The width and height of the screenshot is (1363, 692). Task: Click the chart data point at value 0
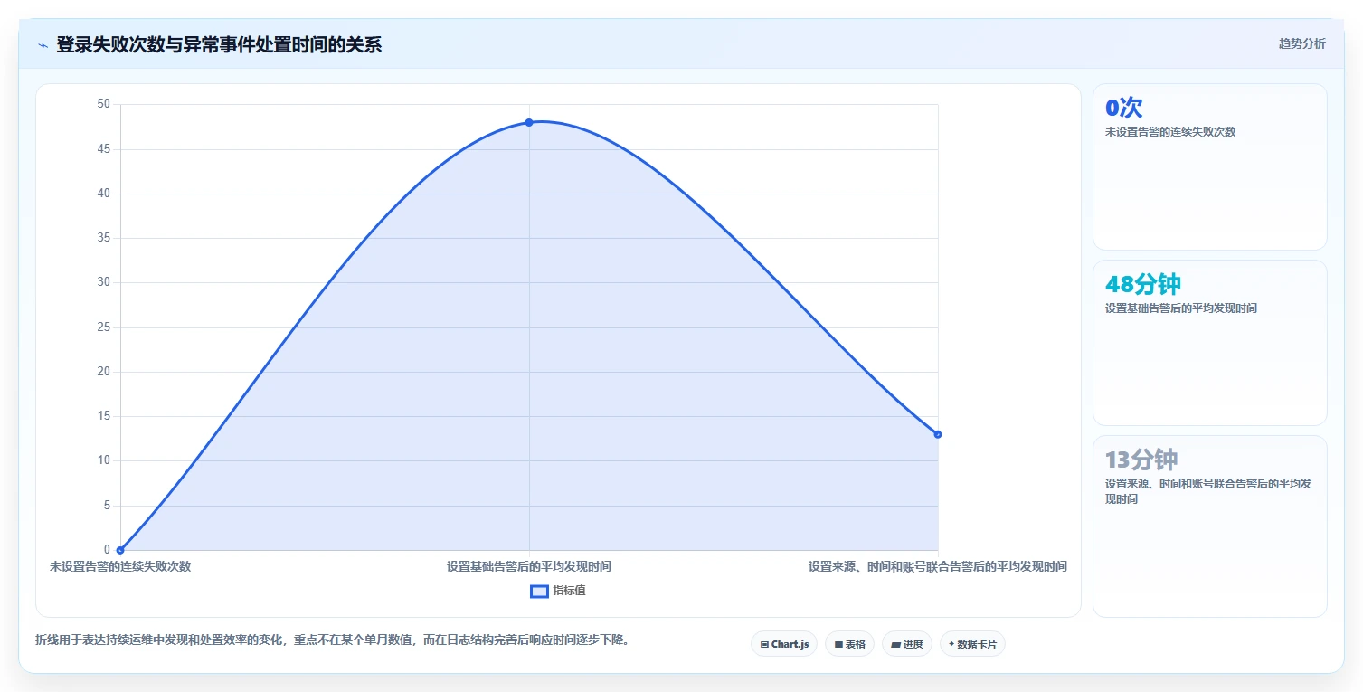pos(120,550)
